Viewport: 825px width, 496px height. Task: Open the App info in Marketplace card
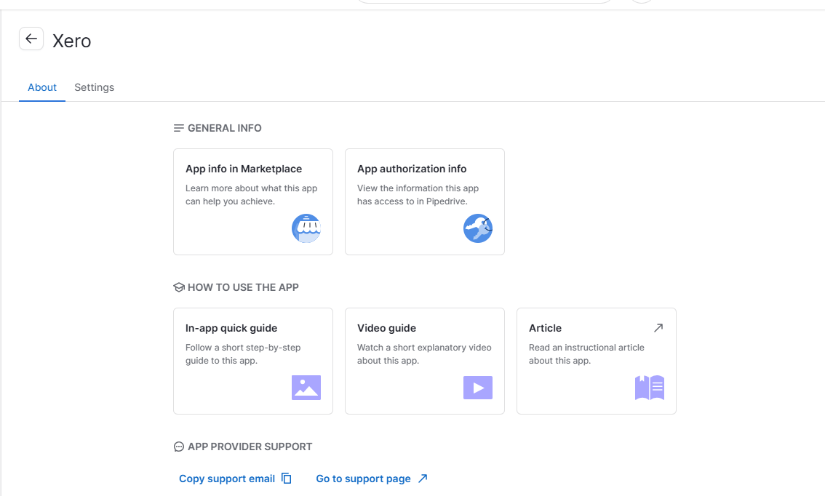[x=253, y=202]
